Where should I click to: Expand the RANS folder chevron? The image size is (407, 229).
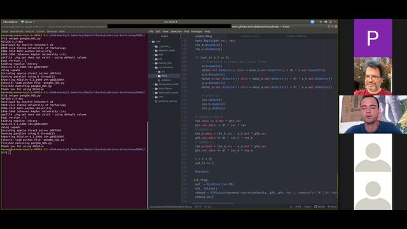156,76
